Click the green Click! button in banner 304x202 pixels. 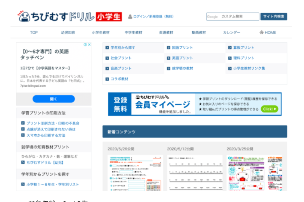269,109
